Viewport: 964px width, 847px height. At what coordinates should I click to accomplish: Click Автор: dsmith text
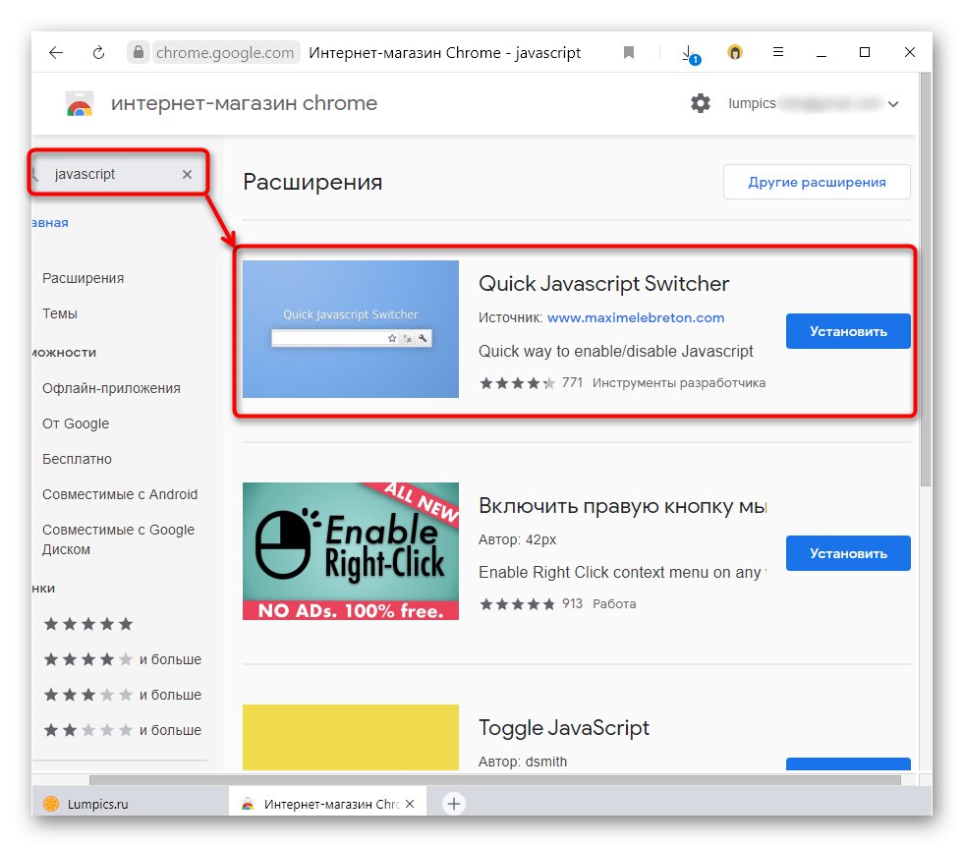click(x=523, y=762)
